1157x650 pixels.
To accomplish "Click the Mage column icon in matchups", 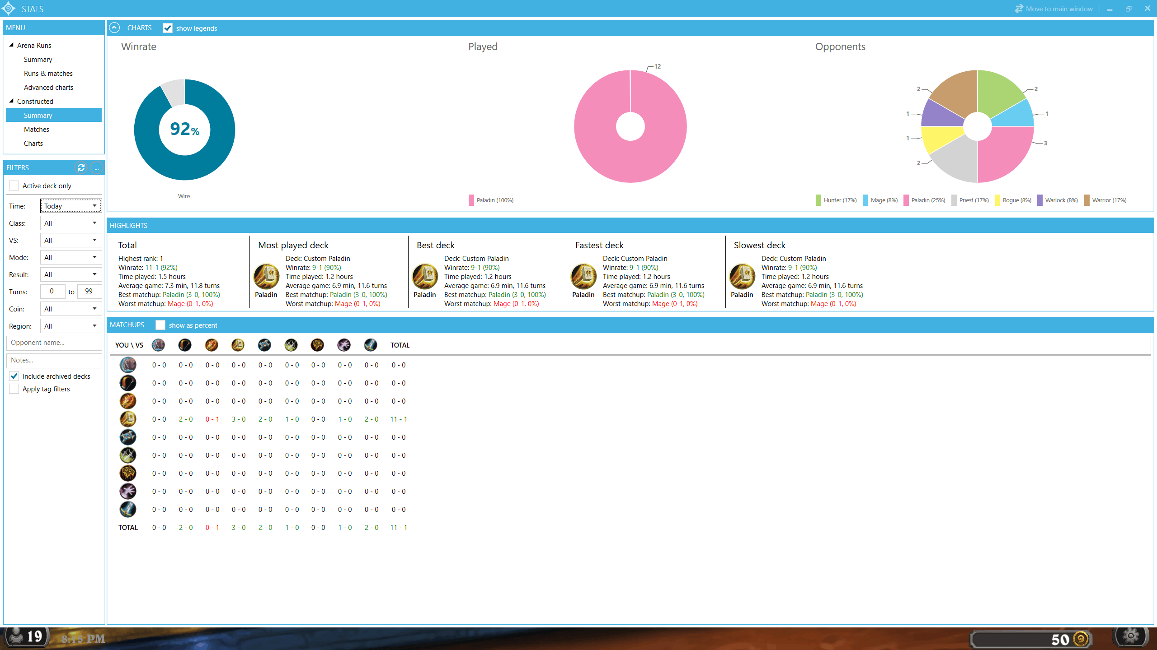I will pos(212,345).
